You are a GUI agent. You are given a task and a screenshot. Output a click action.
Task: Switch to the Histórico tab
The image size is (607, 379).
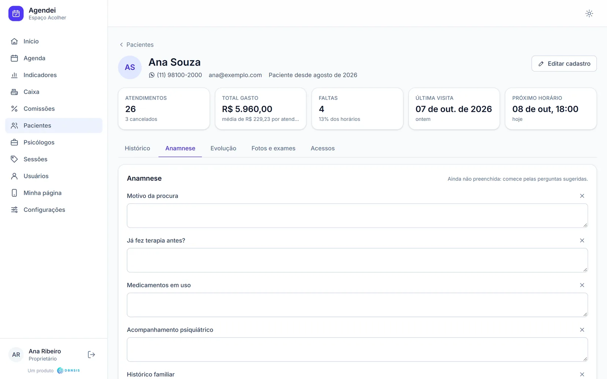click(137, 148)
